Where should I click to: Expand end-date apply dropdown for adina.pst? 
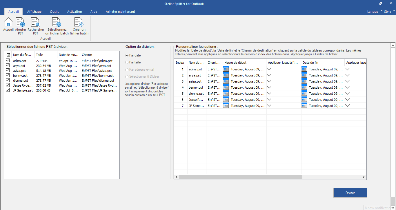(348, 69)
